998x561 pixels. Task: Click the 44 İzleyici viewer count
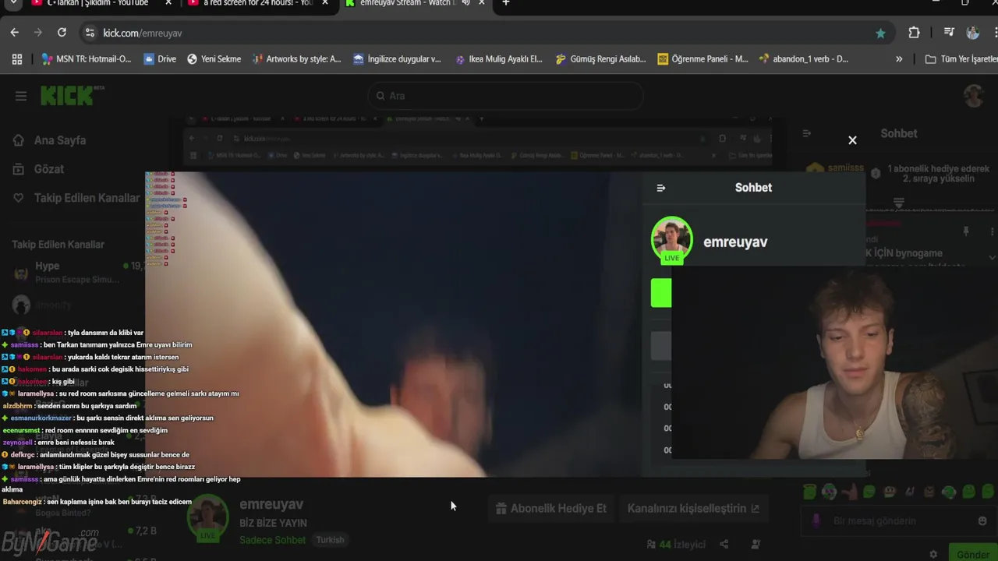pos(675,545)
